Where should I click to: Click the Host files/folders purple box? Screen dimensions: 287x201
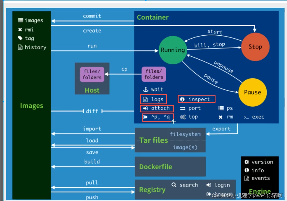click(92, 74)
